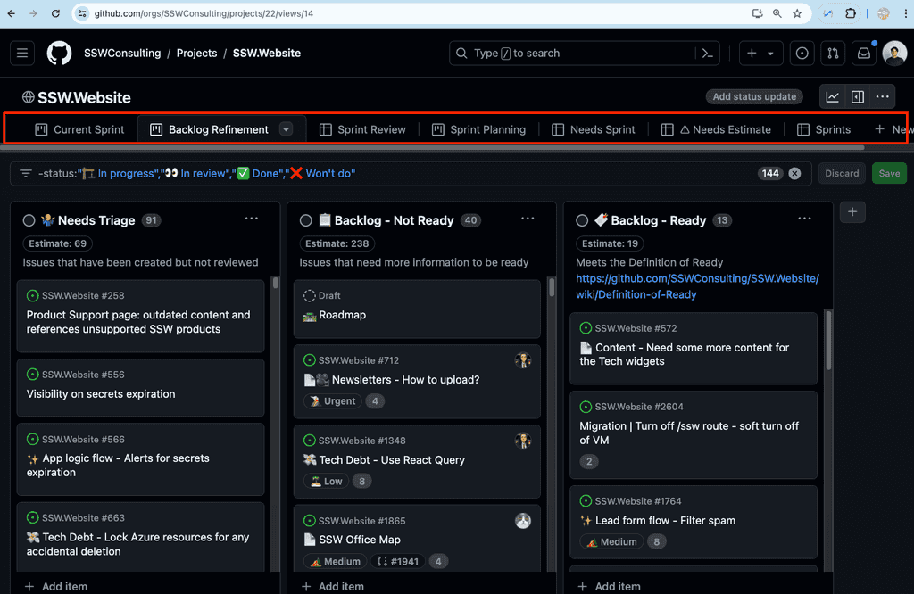This screenshot has height=594, width=914.
Task: Click the GitHub logo icon
Action: tap(59, 53)
